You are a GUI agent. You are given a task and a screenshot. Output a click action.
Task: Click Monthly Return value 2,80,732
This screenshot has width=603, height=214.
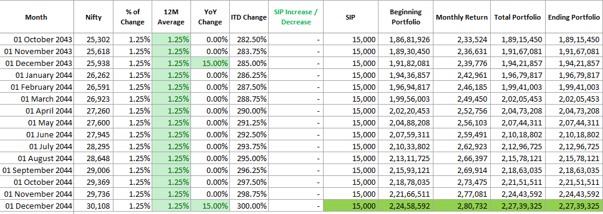[x=462, y=206]
